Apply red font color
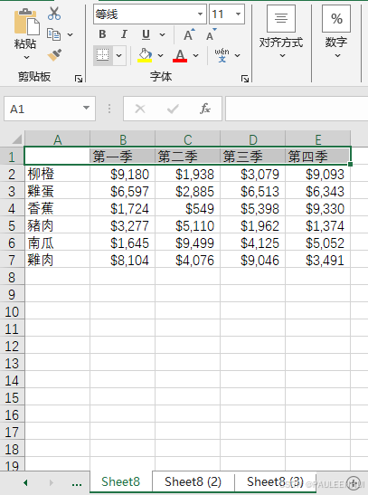 pos(180,55)
